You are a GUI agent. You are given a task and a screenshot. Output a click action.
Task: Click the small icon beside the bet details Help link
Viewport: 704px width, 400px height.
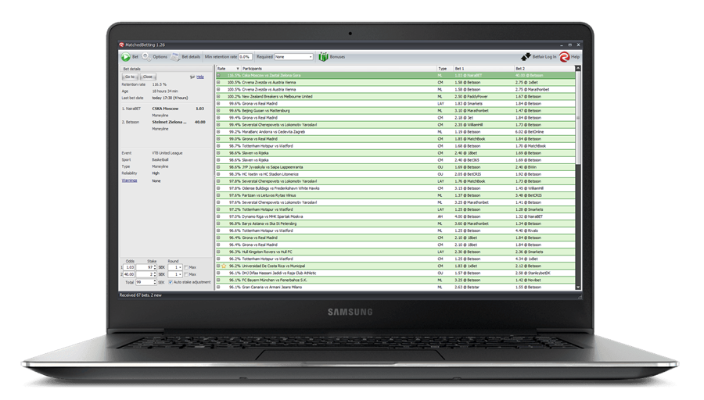(192, 77)
